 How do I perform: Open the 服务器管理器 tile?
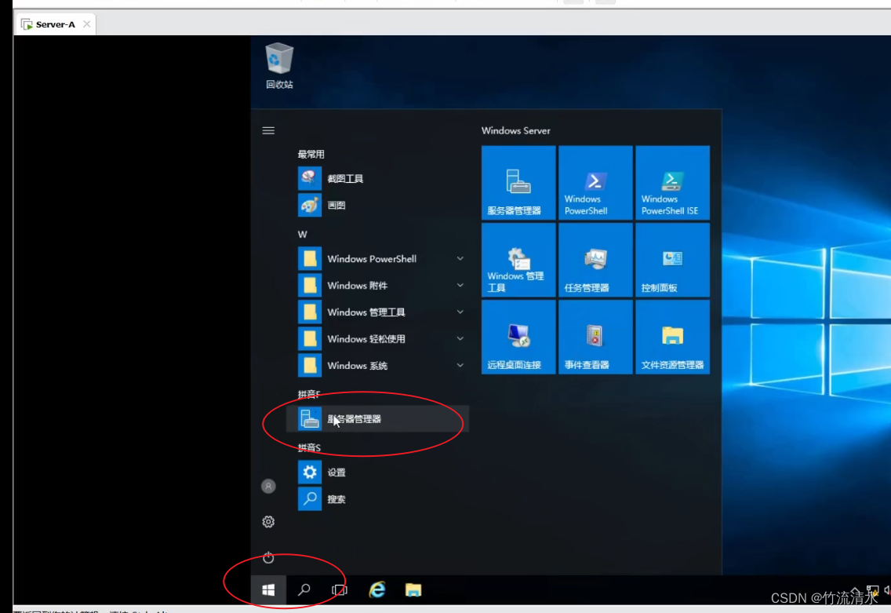[x=518, y=183]
